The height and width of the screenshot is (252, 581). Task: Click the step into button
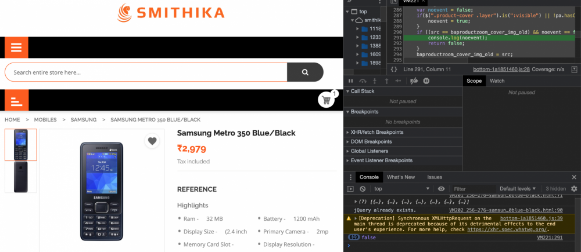tap(375, 81)
